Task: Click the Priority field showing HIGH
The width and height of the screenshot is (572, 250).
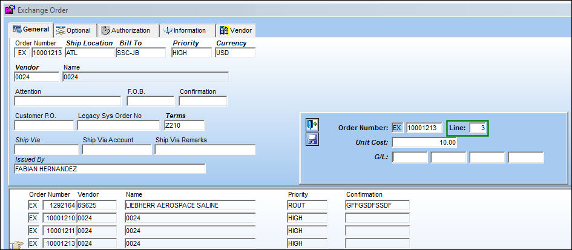Action: 191,53
